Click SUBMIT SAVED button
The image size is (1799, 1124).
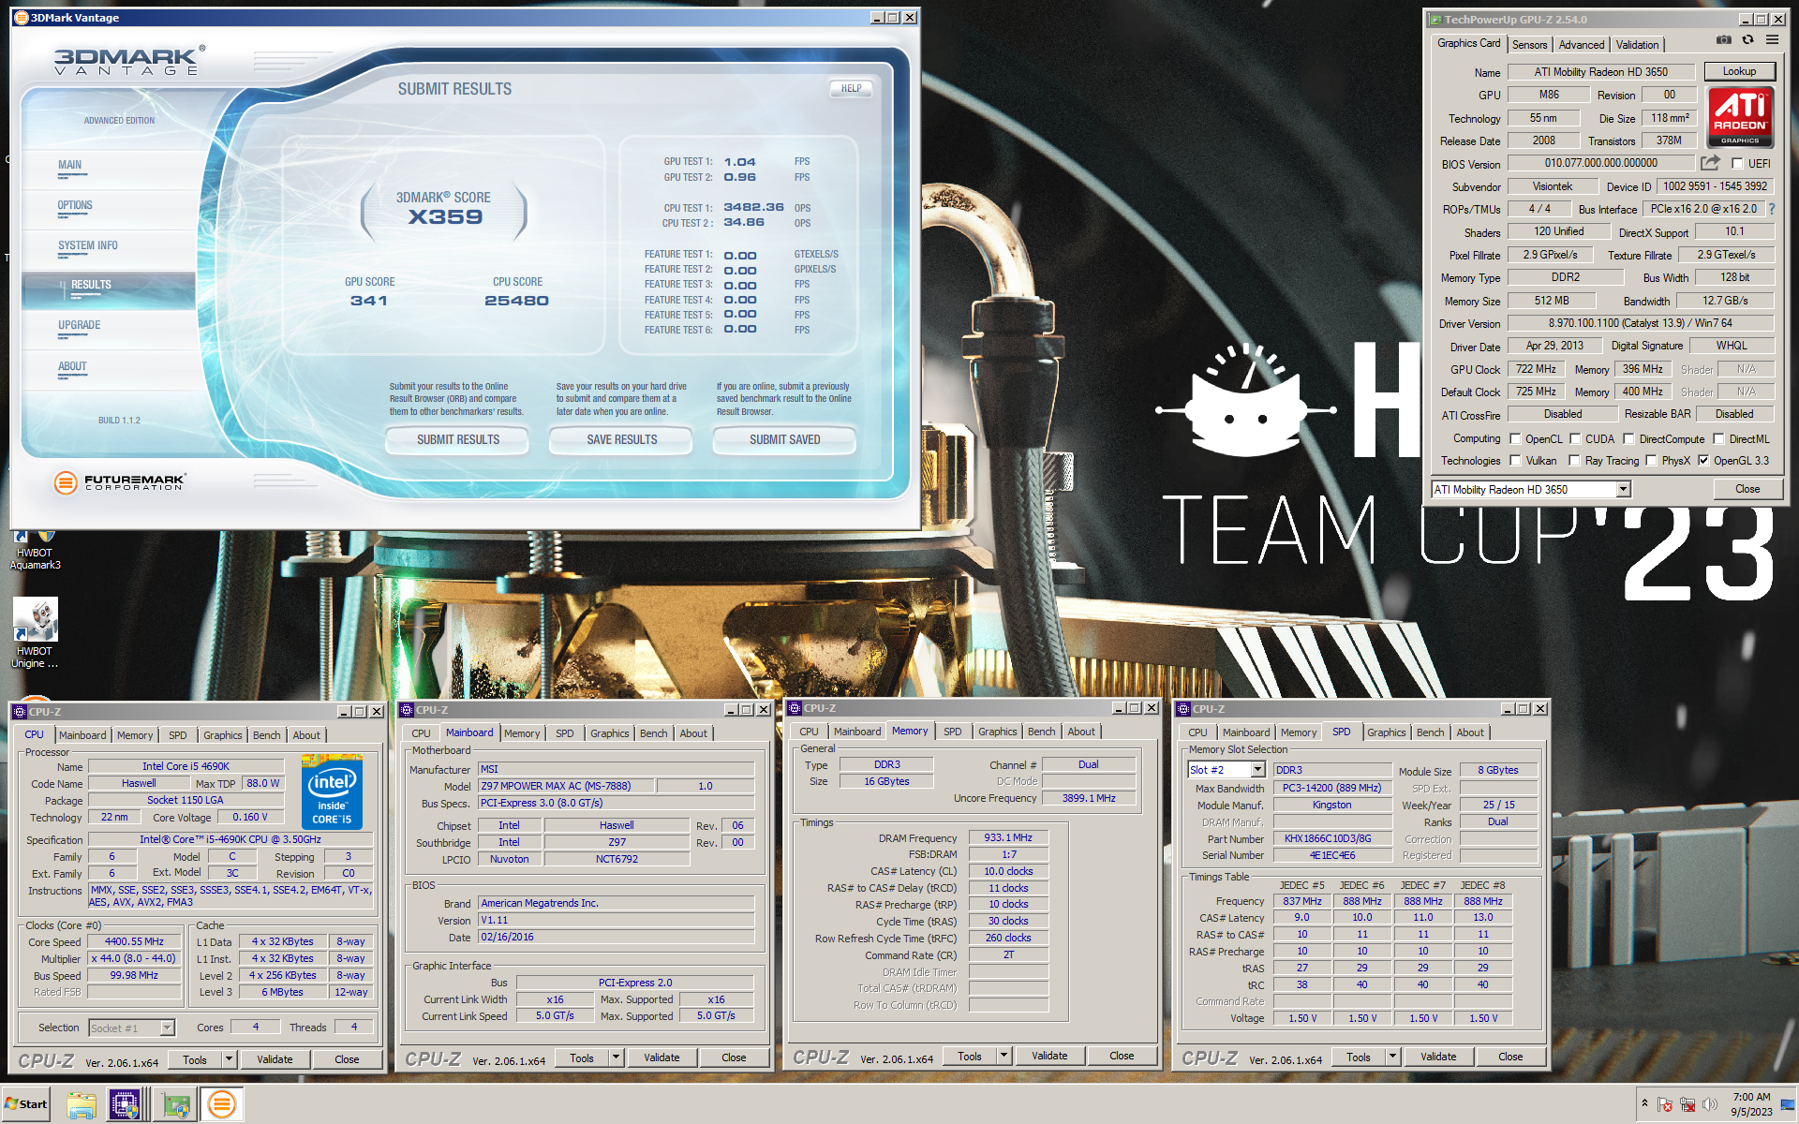[784, 439]
